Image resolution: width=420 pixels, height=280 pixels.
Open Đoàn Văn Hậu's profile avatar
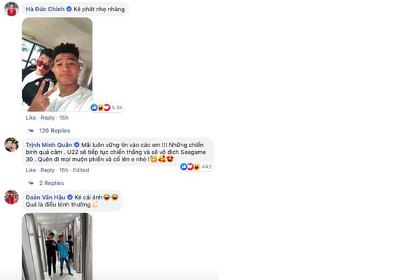click(x=11, y=197)
